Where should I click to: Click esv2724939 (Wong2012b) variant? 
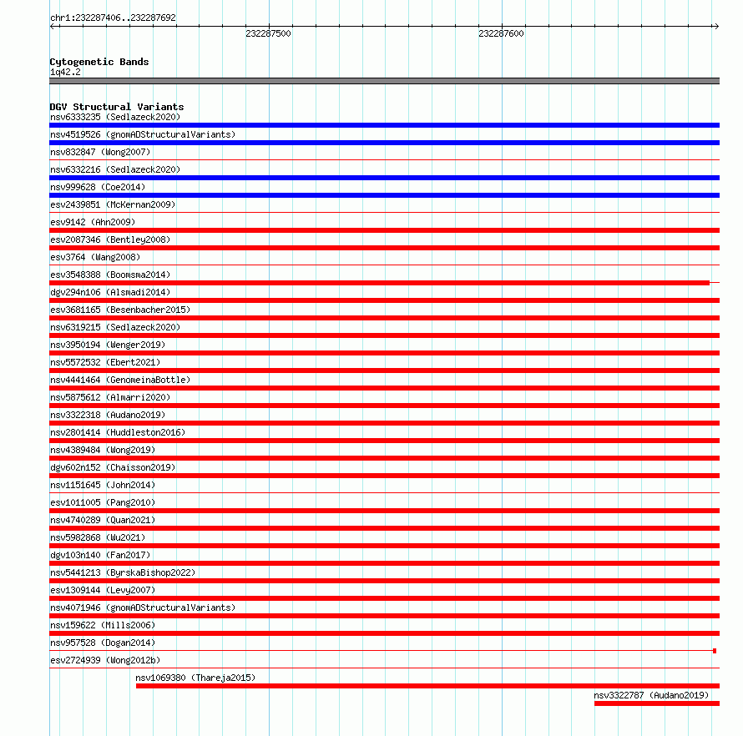pyautogui.click(x=105, y=660)
